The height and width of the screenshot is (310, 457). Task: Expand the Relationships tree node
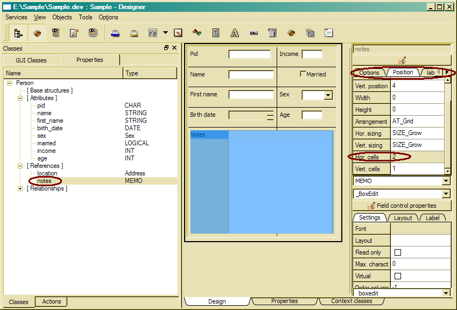(20, 189)
